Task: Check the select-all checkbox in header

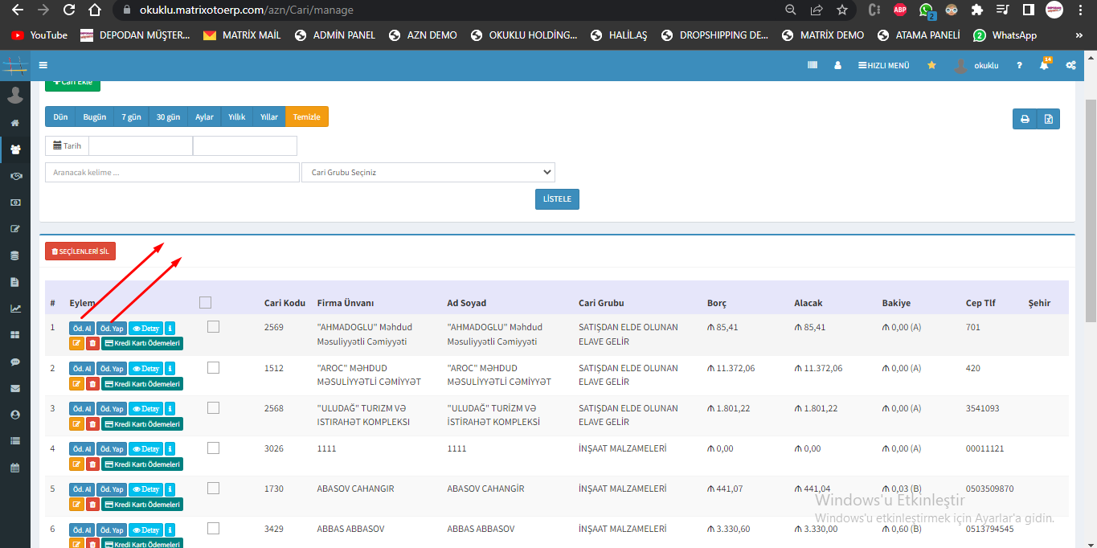Action: [205, 303]
